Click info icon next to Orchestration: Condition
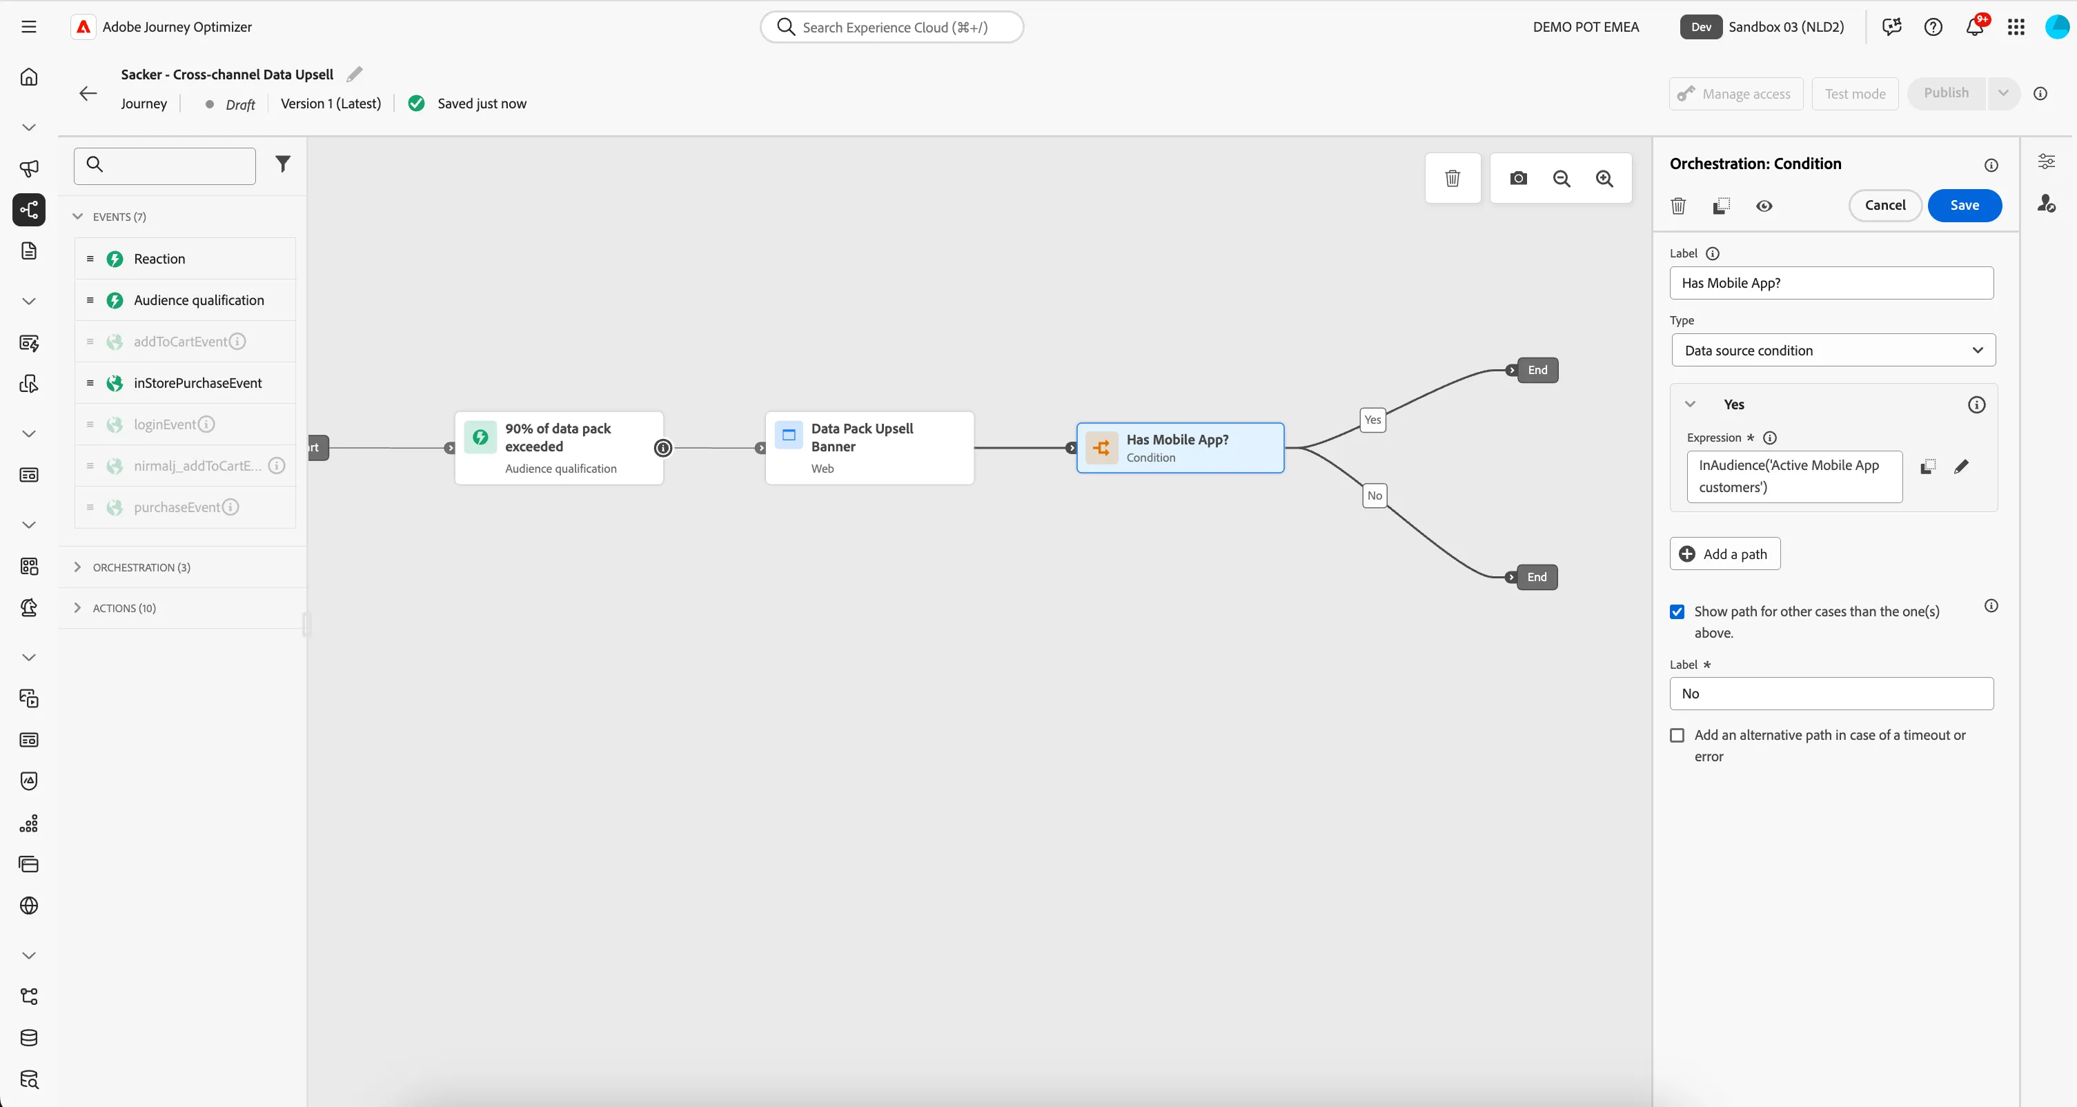This screenshot has width=2077, height=1107. 1991,165
